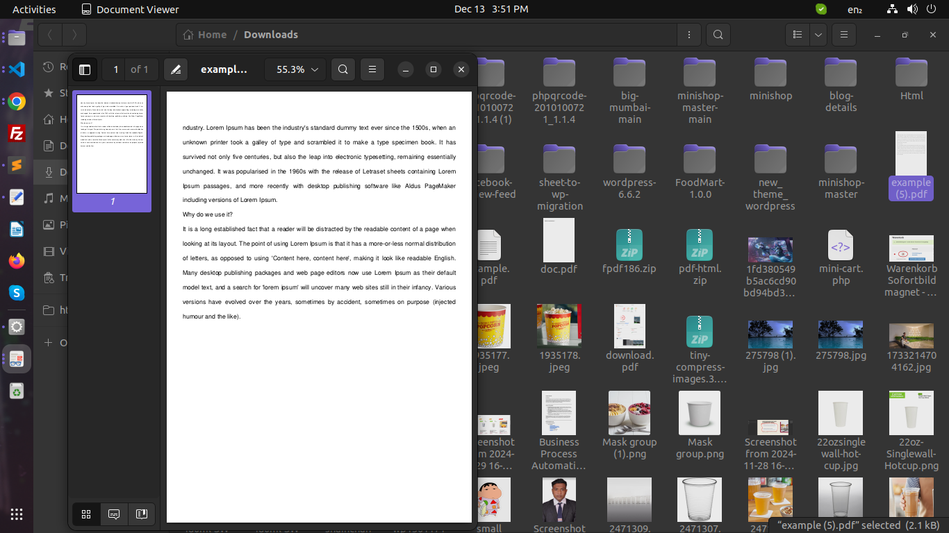Click the Recent sidebar icon in Files
The image size is (949, 533).
(49, 67)
